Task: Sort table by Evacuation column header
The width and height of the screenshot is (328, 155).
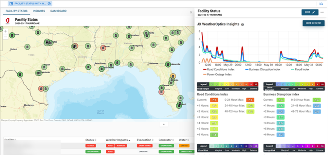Action: pos(145,140)
